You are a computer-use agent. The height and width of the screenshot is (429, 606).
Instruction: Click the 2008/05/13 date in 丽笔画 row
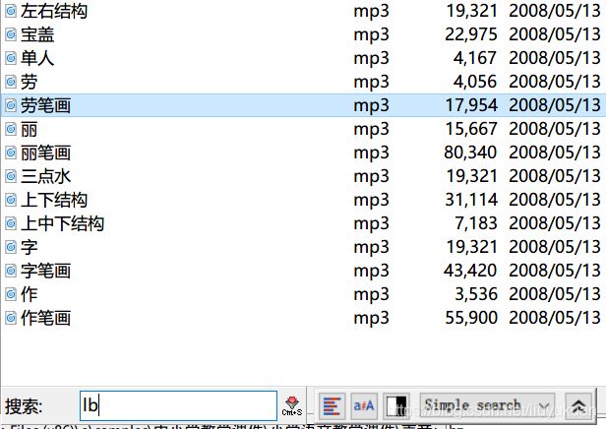(x=555, y=153)
